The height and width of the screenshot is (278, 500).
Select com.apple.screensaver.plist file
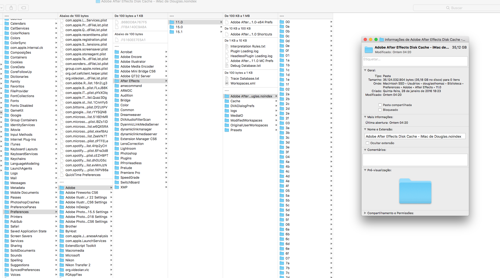click(x=85, y=49)
